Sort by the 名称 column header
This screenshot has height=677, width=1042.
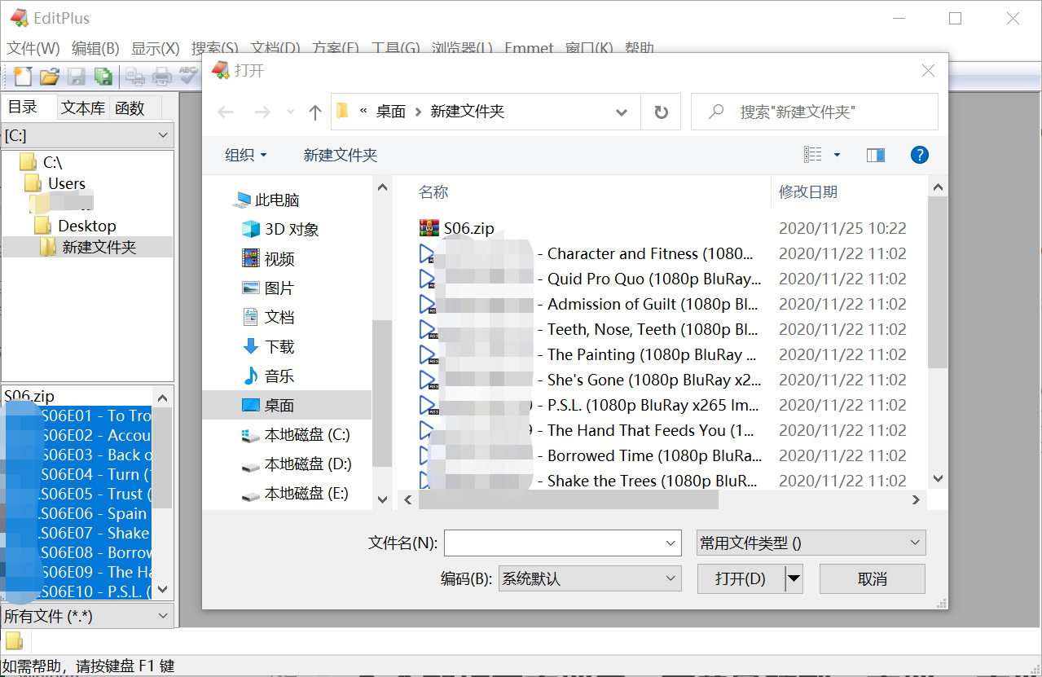click(433, 192)
